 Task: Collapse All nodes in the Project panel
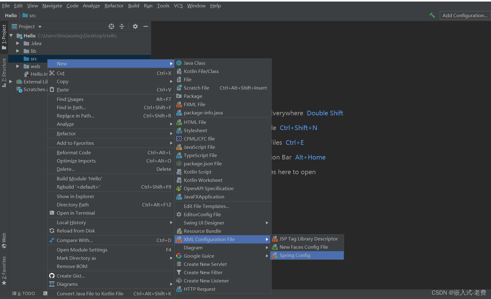(x=122, y=26)
